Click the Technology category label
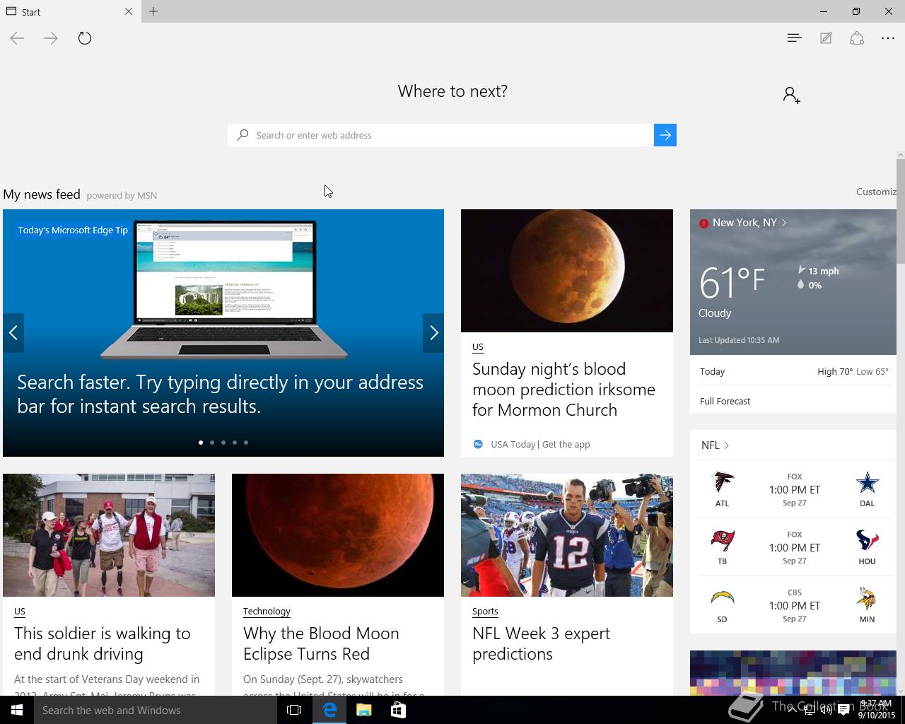The height and width of the screenshot is (724, 905). point(267,612)
